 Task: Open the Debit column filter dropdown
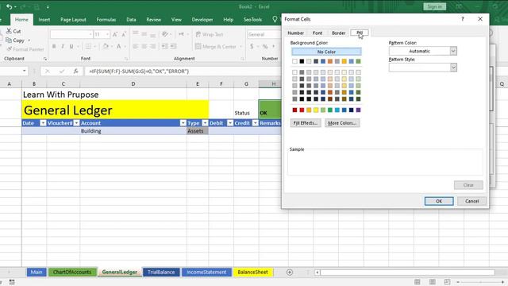[x=230, y=123]
